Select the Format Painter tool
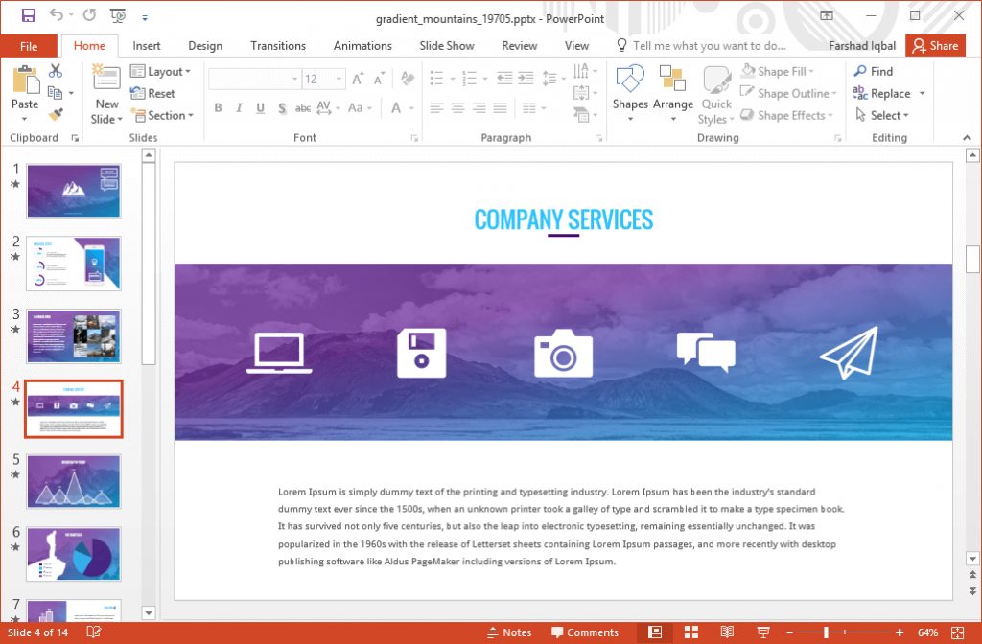Image resolution: width=982 pixels, height=644 pixels. tap(56, 114)
